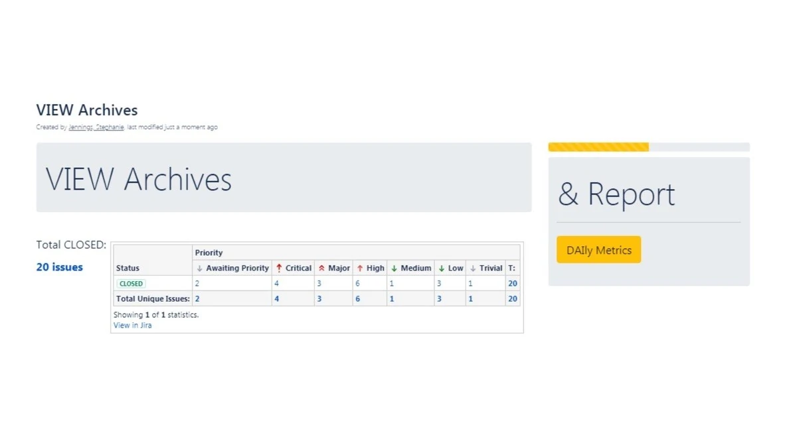Open the 4 Critical closed issues count
The width and height of the screenshot is (785, 441).
coord(277,283)
